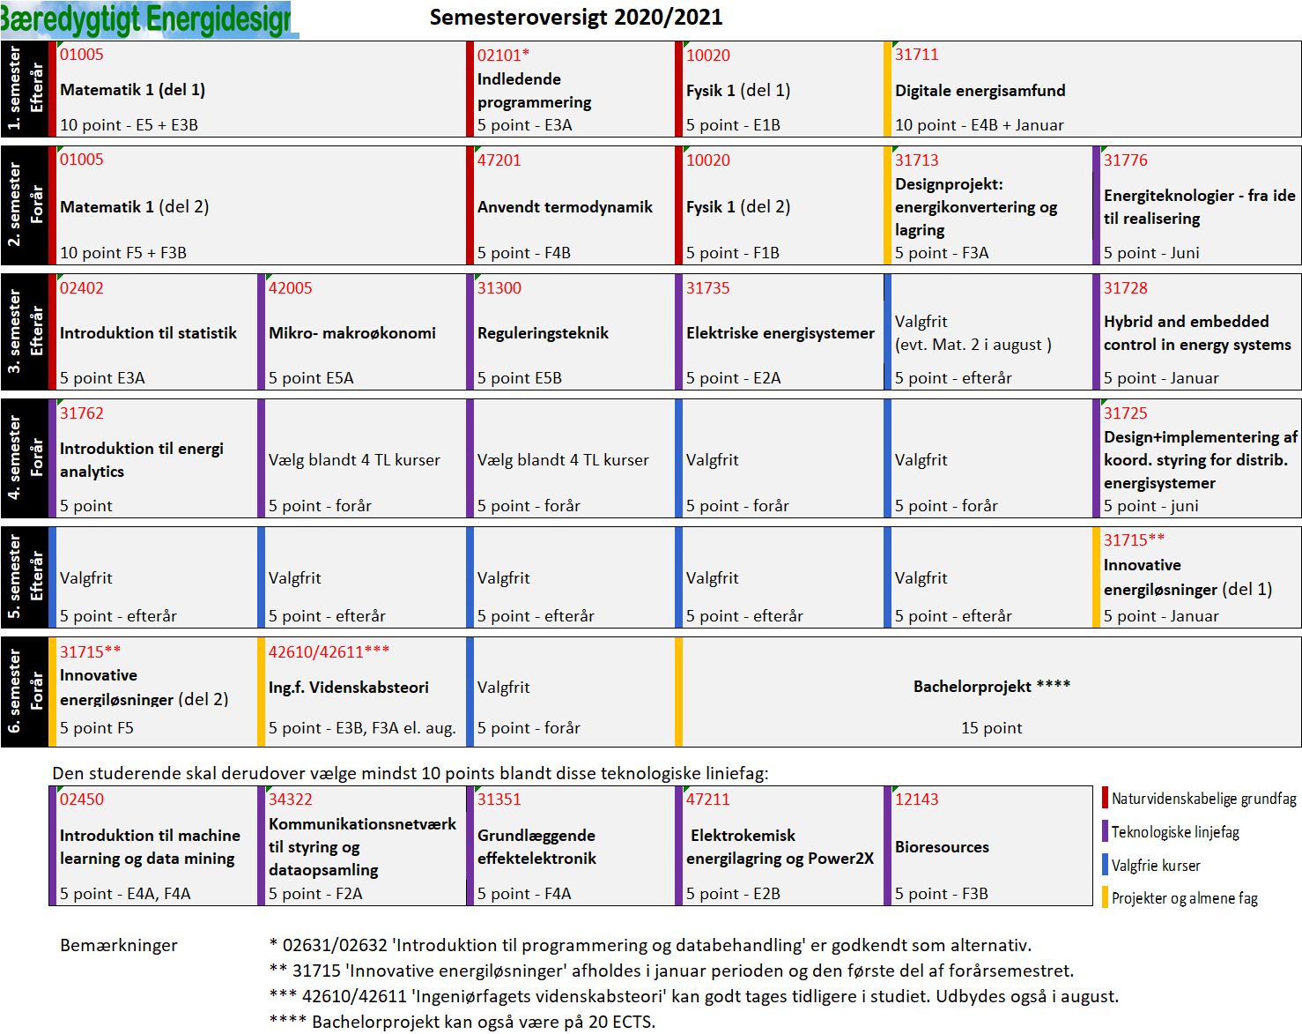Select the 2. semester Forår row header
Screen dimensions: 1302x1034
[25, 205]
